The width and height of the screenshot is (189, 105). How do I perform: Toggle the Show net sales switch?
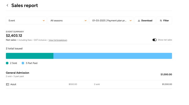pyautogui.click(x=155, y=40)
